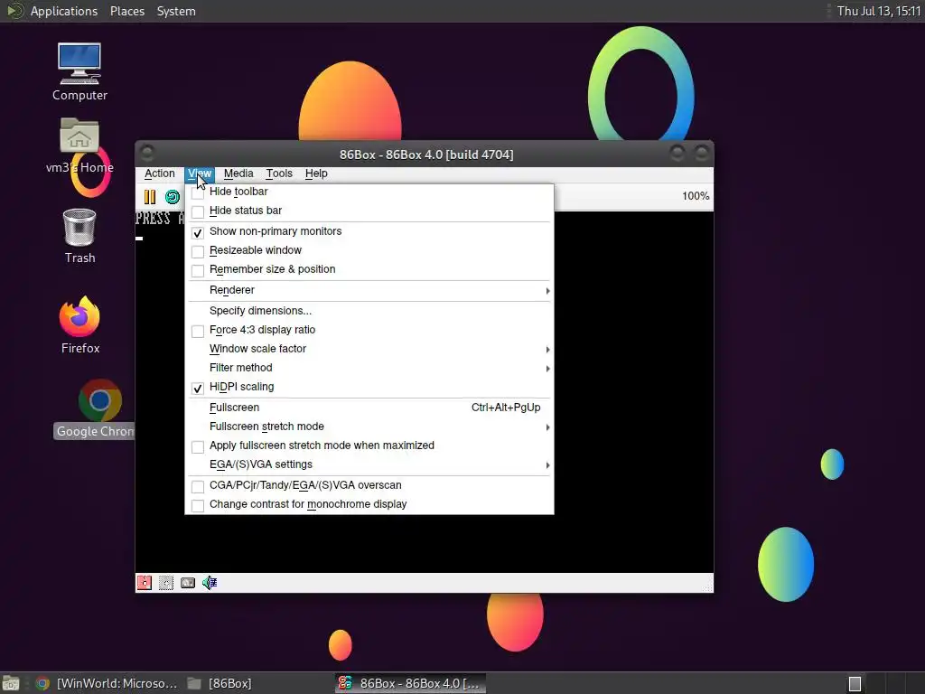Viewport: 925px width, 694px height.
Task: Open the Media menu
Action: coord(238,173)
